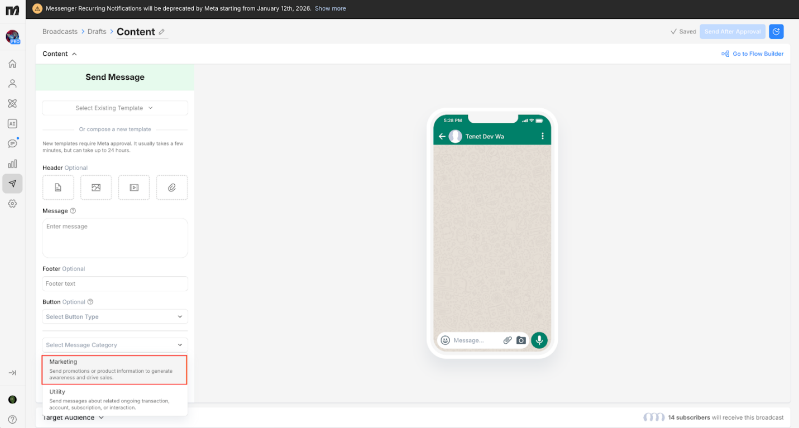
Task: Add a text document header
Action: point(58,187)
